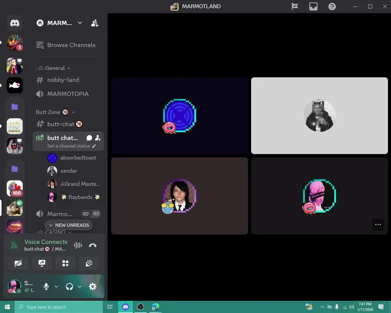Start an activity
The width and height of the screenshot is (391, 313).
[x=65, y=263]
